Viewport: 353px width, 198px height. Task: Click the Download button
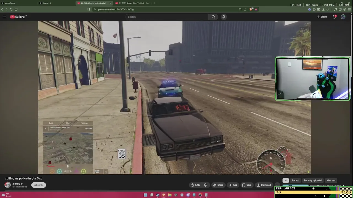coord(264,185)
